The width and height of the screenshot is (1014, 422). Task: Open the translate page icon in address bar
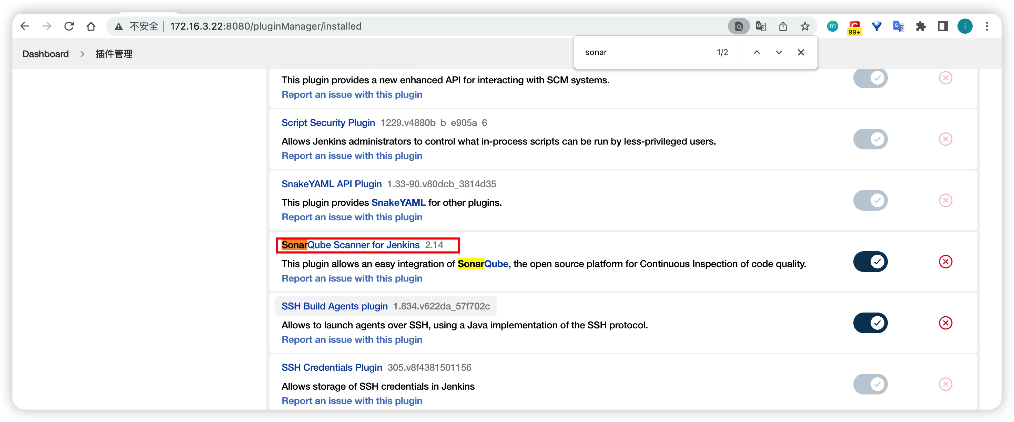point(761,27)
